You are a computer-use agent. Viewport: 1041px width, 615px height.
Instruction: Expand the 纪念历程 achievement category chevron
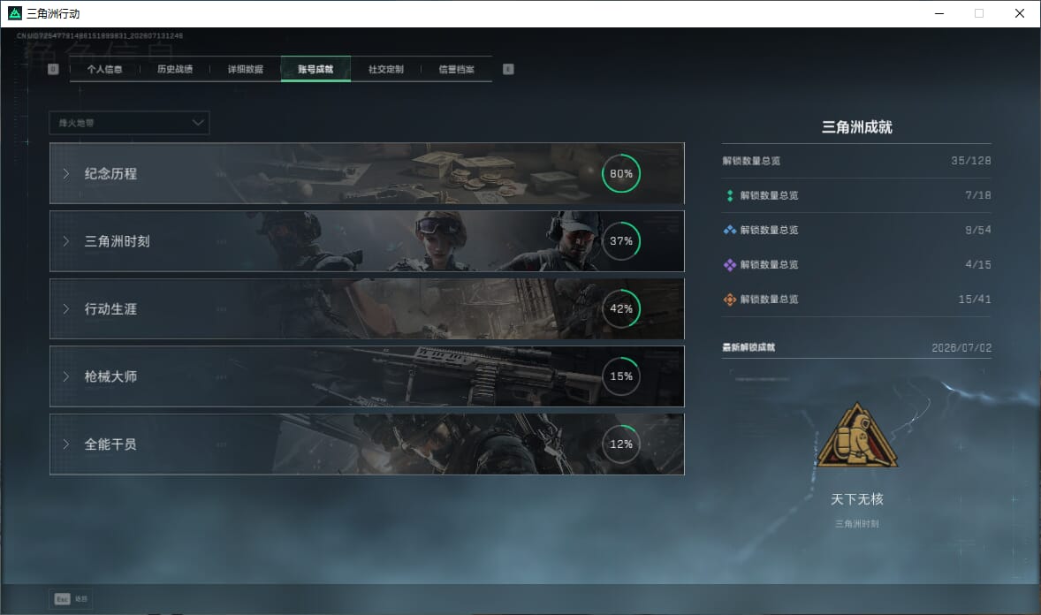[x=66, y=173]
